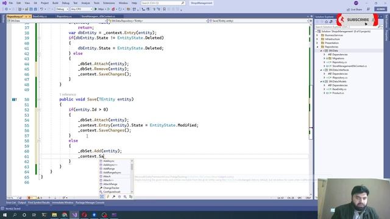Toggle pin on Repository.cs tab
The width and height of the screenshot is (390, 219).
[x=26, y=16]
